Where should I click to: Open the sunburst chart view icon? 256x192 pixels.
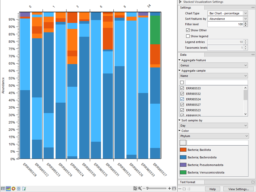14,189
